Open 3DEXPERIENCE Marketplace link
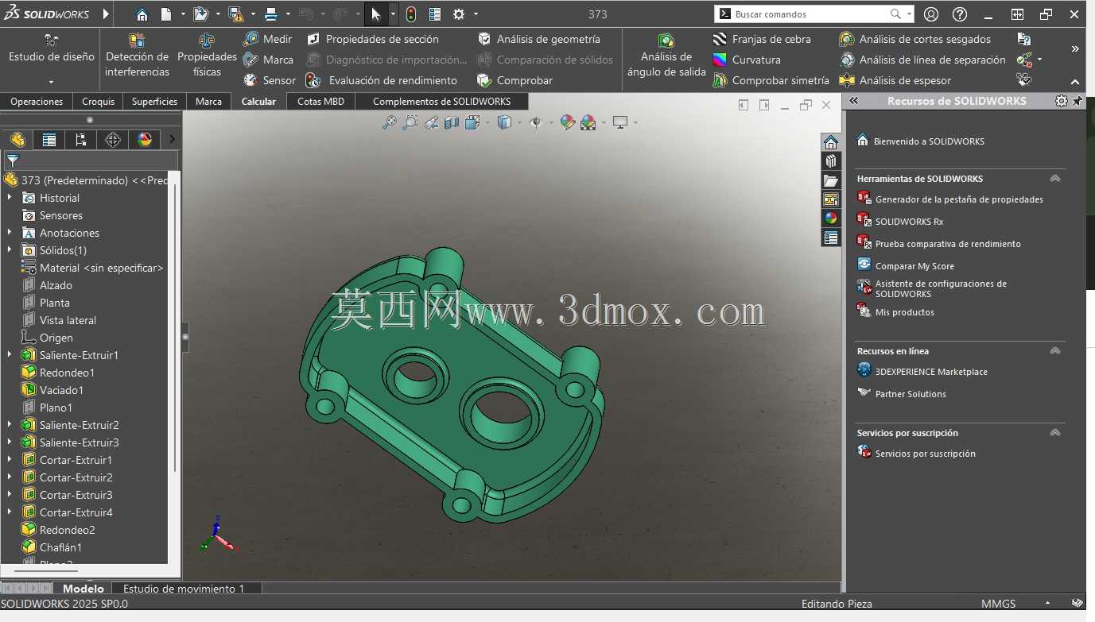This screenshot has height=622, width=1095. tap(931, 372)
